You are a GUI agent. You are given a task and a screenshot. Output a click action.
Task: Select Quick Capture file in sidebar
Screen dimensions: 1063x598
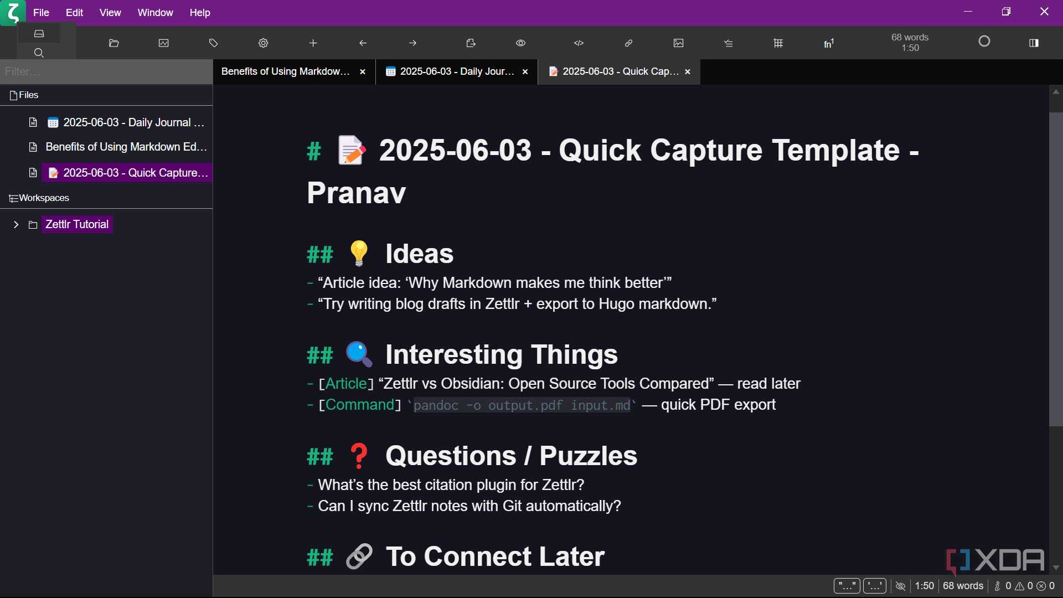pos(127,173)
